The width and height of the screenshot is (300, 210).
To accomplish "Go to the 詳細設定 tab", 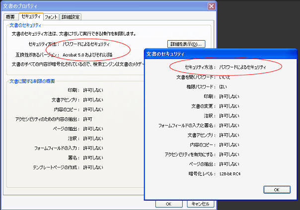I will pyautogui.click(x=70, y=17).
